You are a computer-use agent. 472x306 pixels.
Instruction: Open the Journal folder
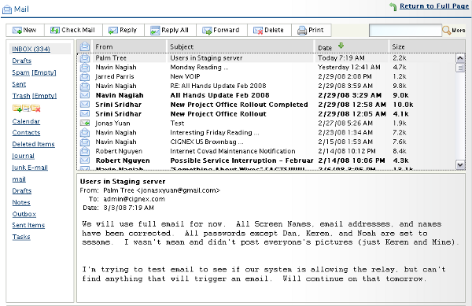[x=23, y=156]
